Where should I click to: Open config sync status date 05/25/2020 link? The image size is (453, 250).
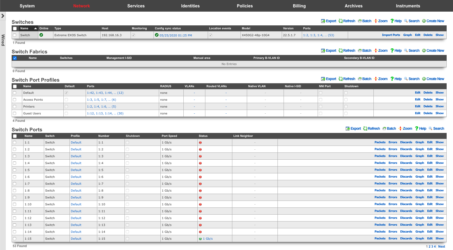click(x=175, y=35)
